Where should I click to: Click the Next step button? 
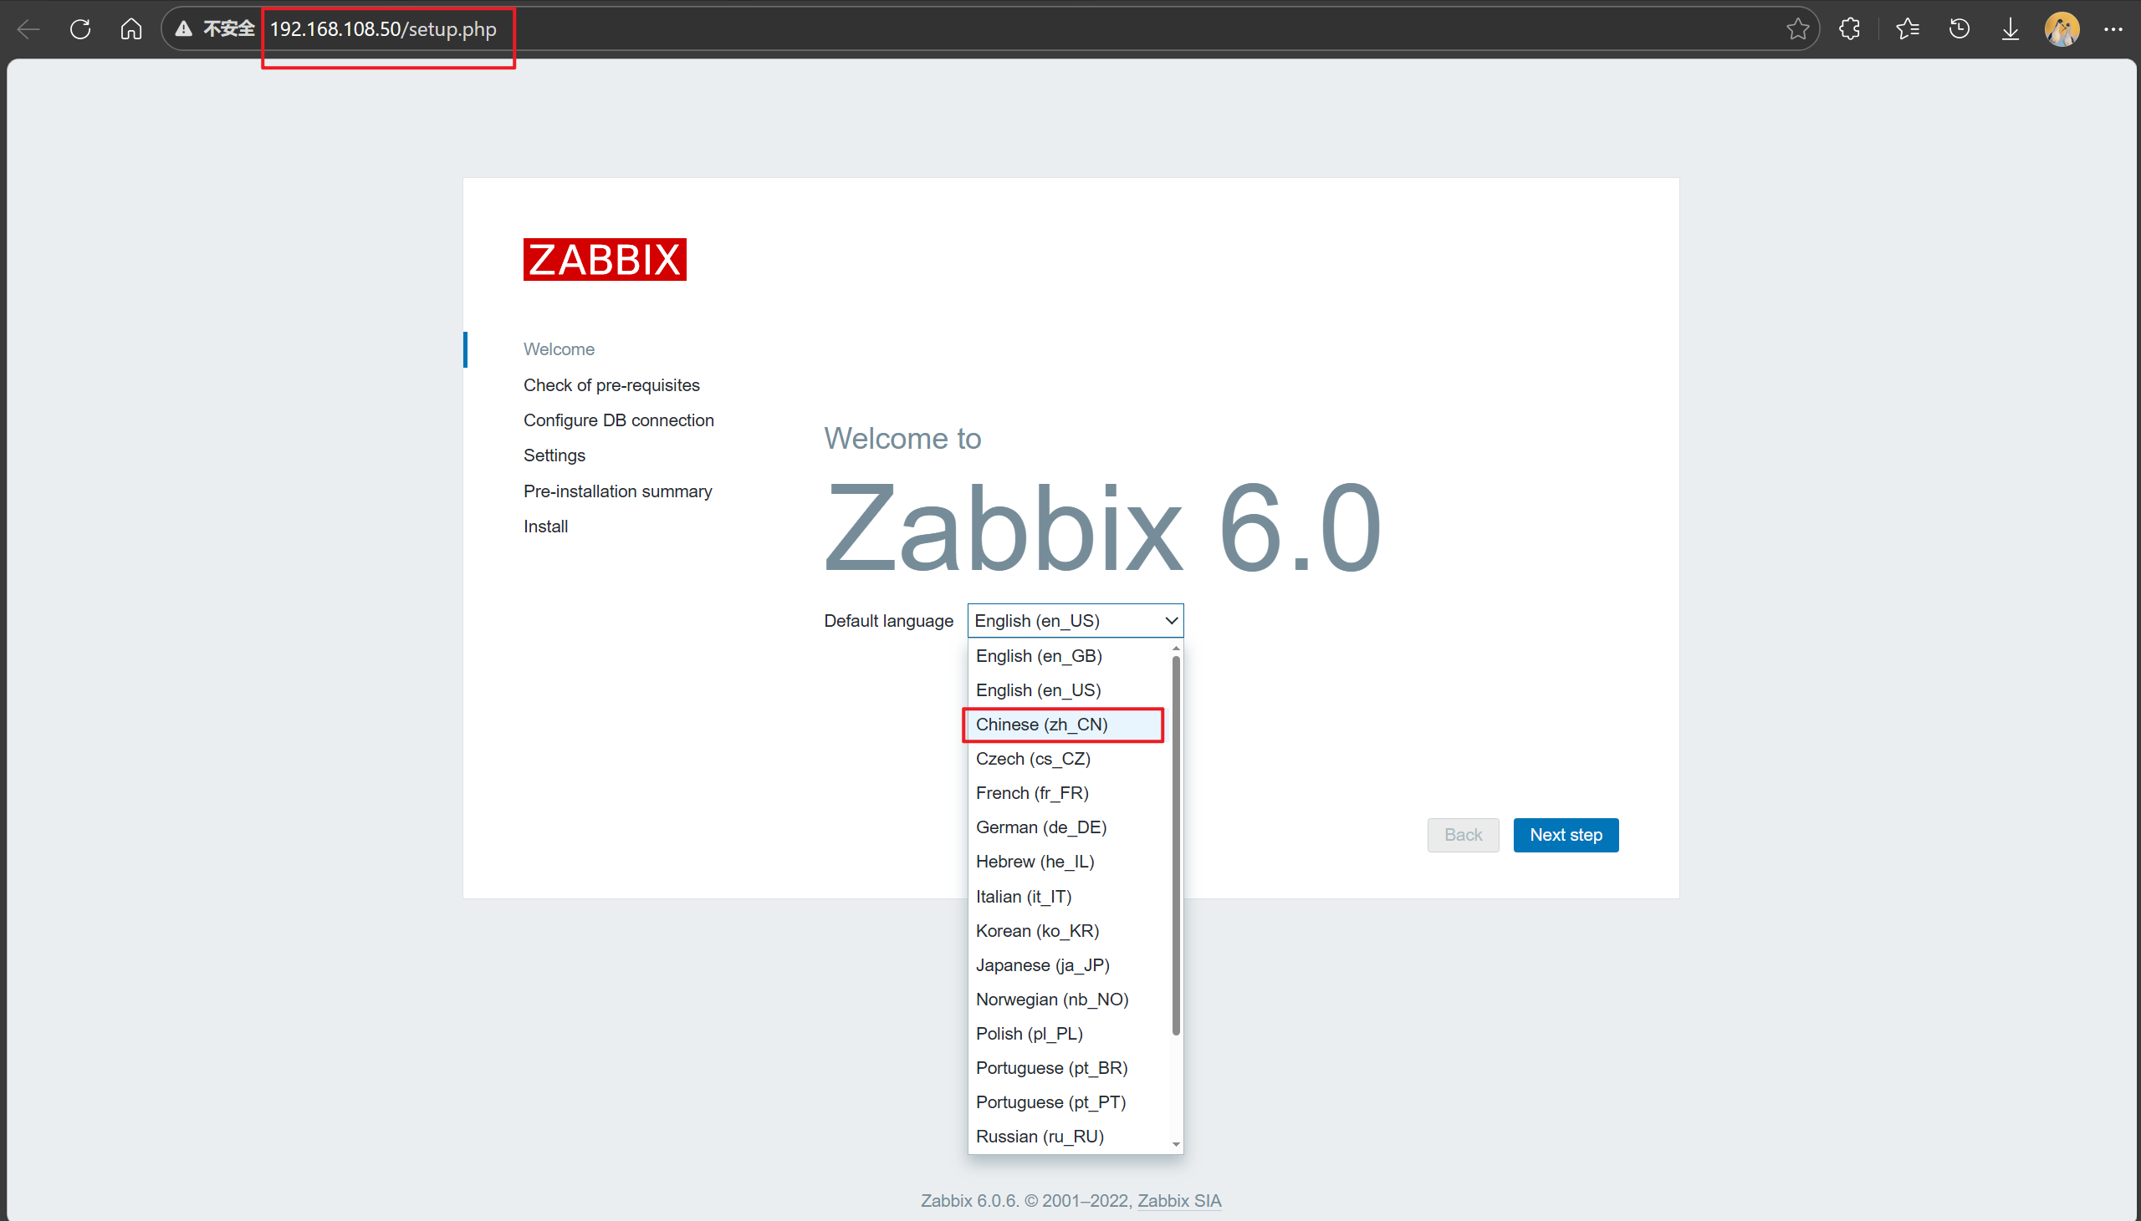1565,835
